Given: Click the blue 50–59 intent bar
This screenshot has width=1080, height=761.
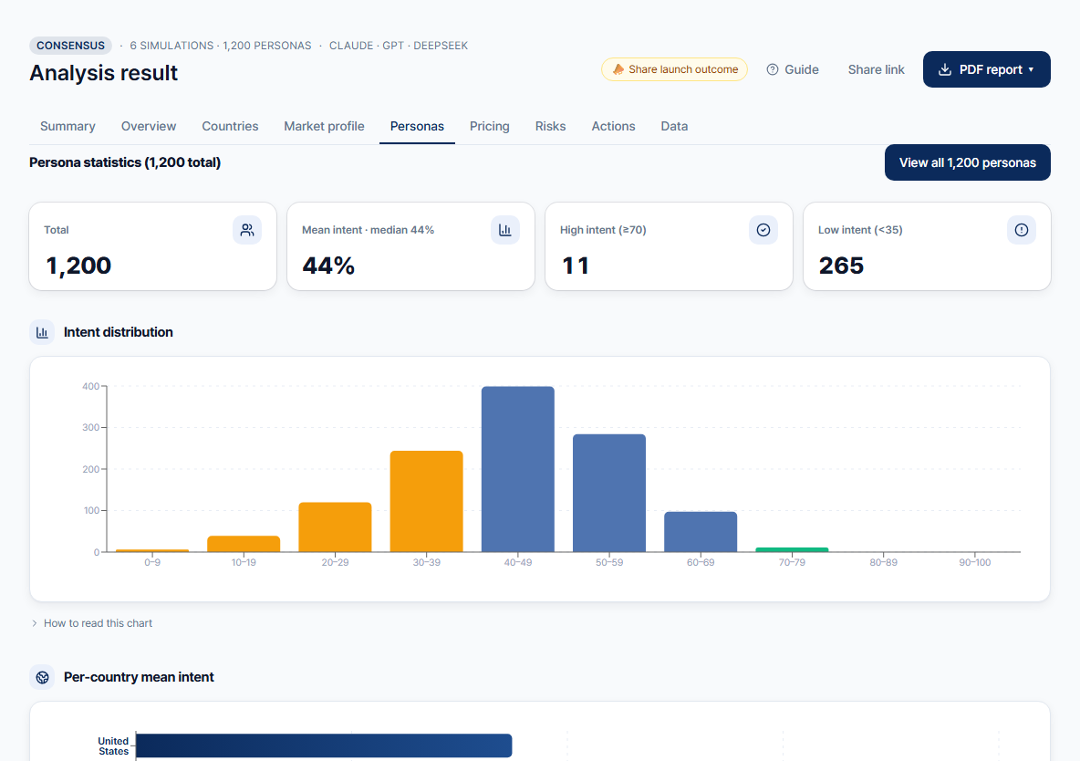Looking at the screenshot, I should pyautogui.click(x=609, y=493).
